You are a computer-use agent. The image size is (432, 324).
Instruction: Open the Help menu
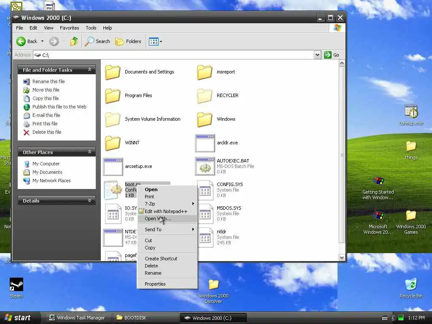108,28
